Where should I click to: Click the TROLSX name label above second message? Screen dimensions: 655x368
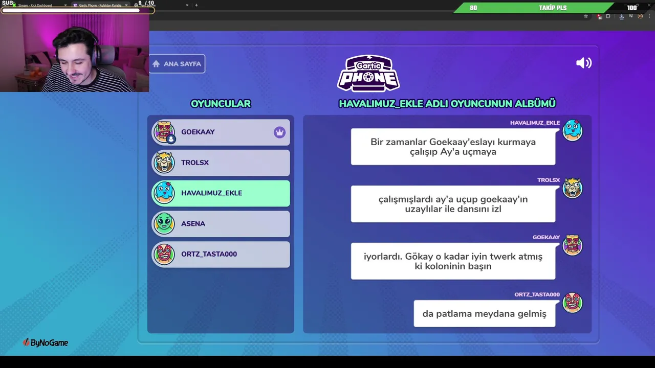pyautogui.click(x=549, y=180)
